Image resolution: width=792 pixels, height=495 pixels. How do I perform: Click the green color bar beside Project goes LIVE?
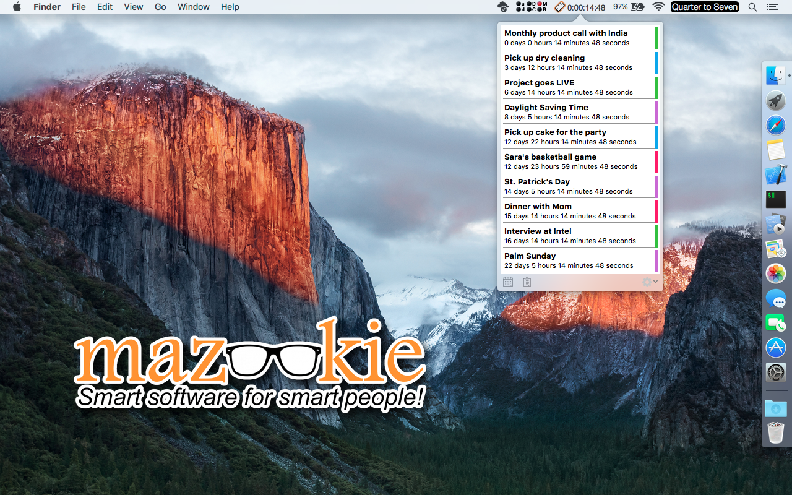(656, 87)
